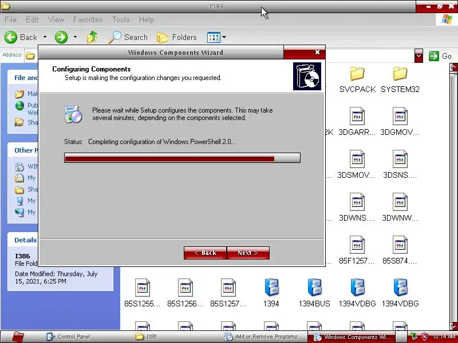Select the 85S1256 file icon

pos(185,288)
